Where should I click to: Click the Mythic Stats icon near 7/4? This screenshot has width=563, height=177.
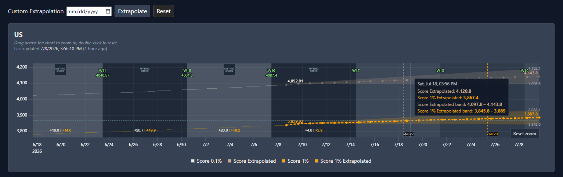click(x=229, y=70)
